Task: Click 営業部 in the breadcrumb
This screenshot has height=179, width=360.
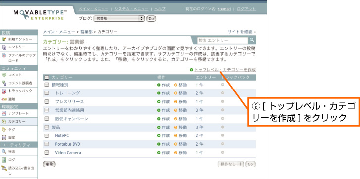Action: pyautogui.click(x=86, y=32)
